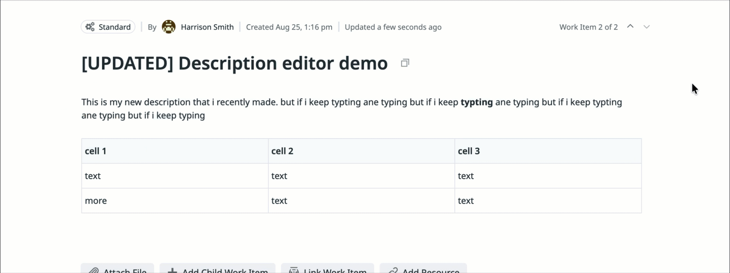Click the '[UPDATED] Description editor demo' title

click(x=235, y=63)
